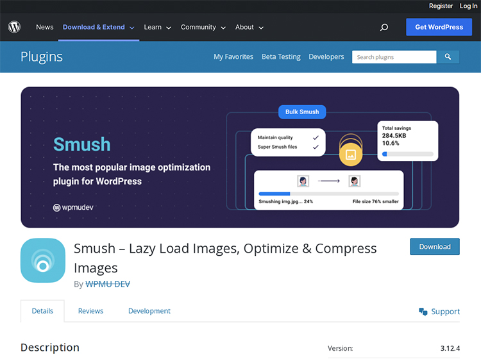Expand the Learn dropdown menu
Image resolution: width=481 pixels, height=361 pixels.
[157, 28]
